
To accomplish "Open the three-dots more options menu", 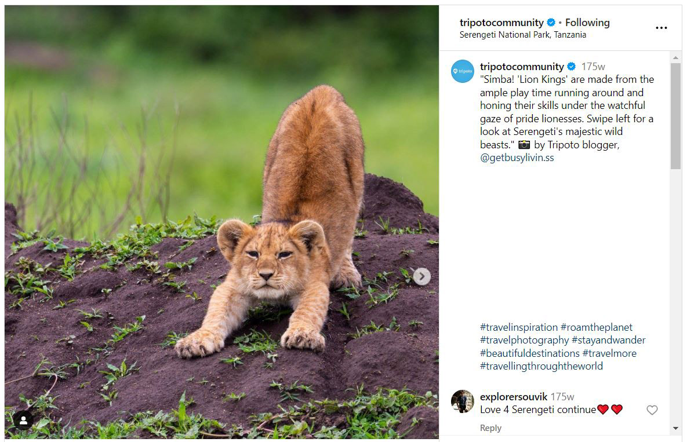I will click(661, 28).
